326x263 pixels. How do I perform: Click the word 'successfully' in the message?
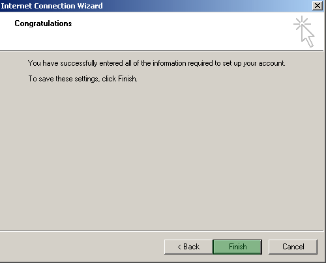[79, 63]
